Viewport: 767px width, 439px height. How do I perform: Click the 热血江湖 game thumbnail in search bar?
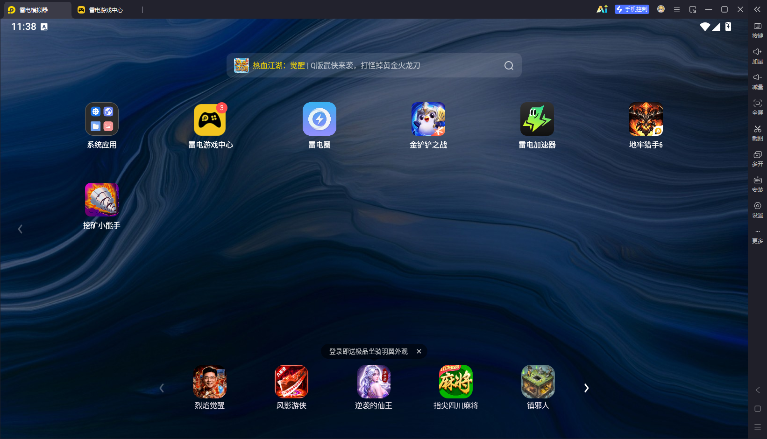pyautogui.click(x=241, y=65)
